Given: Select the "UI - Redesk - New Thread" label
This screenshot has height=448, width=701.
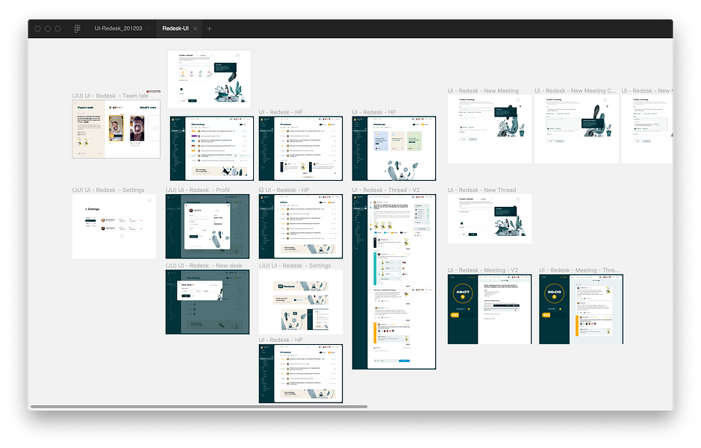Looking at the screenshot, I should click(482, 190).
